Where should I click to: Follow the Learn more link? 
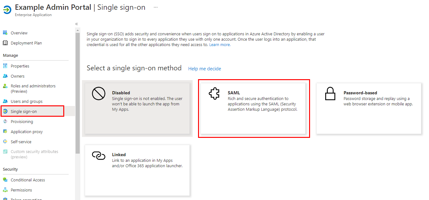pos(220,45)
